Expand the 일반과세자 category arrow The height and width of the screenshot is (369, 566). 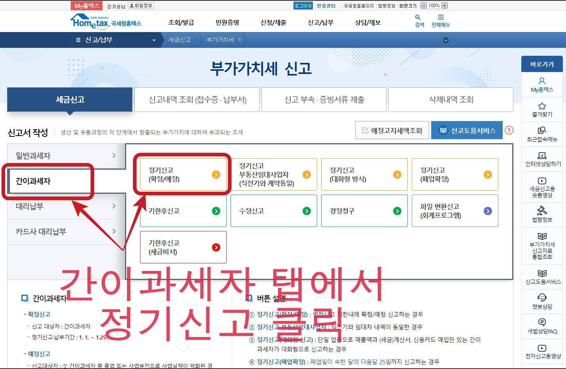coord(114,155)
